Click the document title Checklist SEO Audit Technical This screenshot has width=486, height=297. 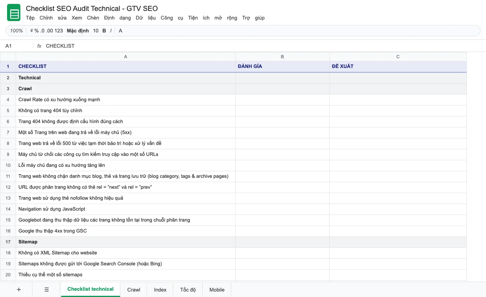92,9
